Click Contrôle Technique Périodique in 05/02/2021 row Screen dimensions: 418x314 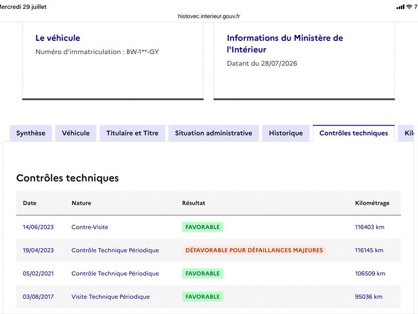pos(115,274)
